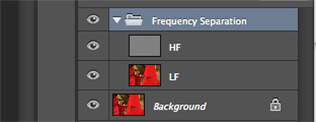Hide the Frequency Separation group
316x122 pixels.
point(93,19)
